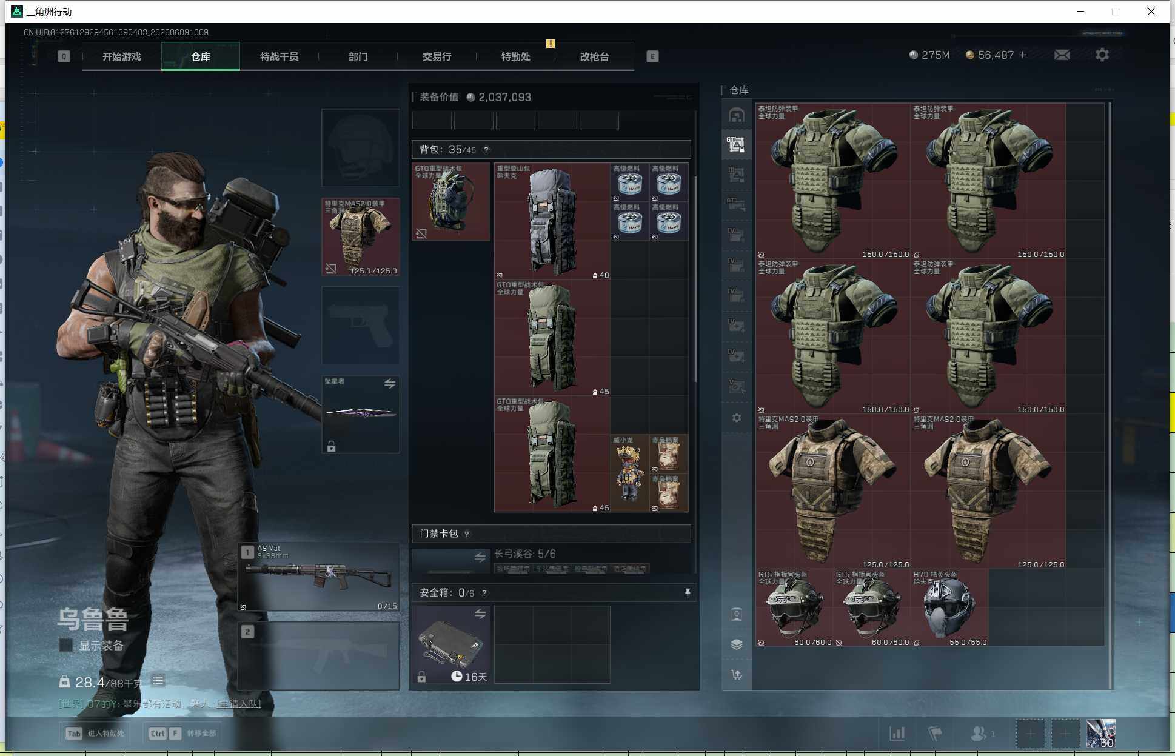Screen dimensions: 1175x756
Task: Open the 交易行 tab
Action: pyautogui.click(x=437, y=56)
